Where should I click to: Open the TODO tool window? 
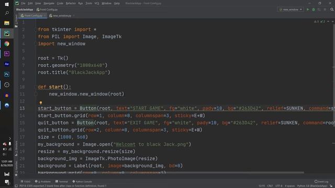(26, 182)
